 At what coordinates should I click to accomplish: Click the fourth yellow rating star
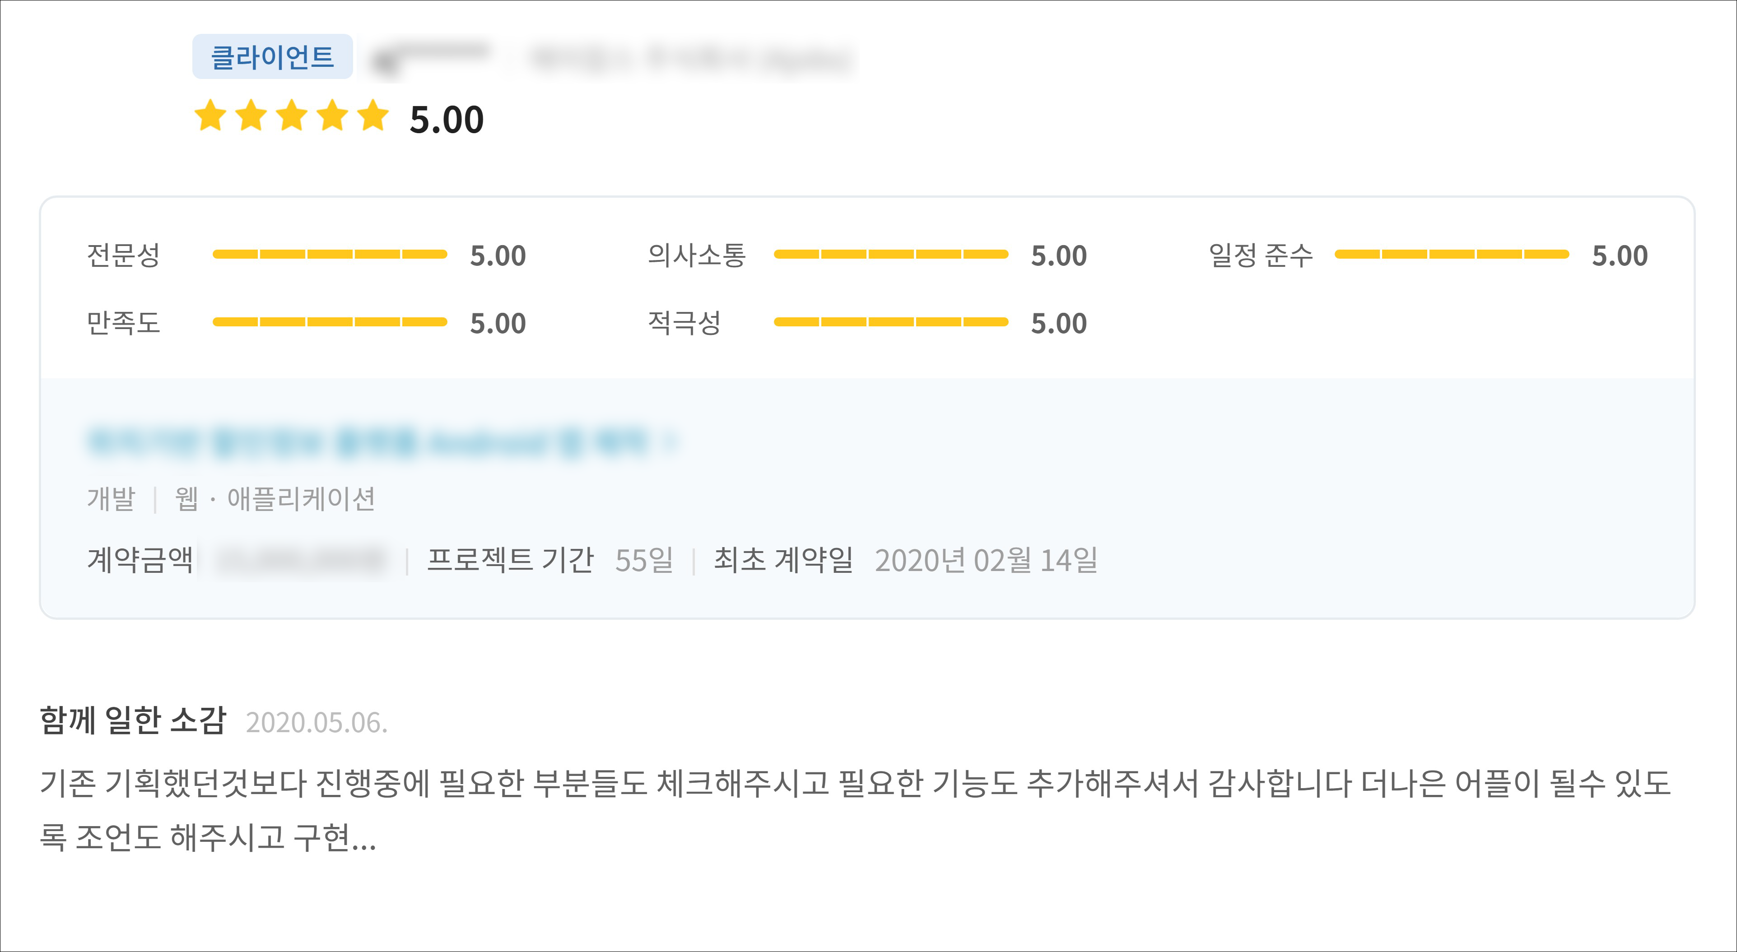[x=332, y=116]
